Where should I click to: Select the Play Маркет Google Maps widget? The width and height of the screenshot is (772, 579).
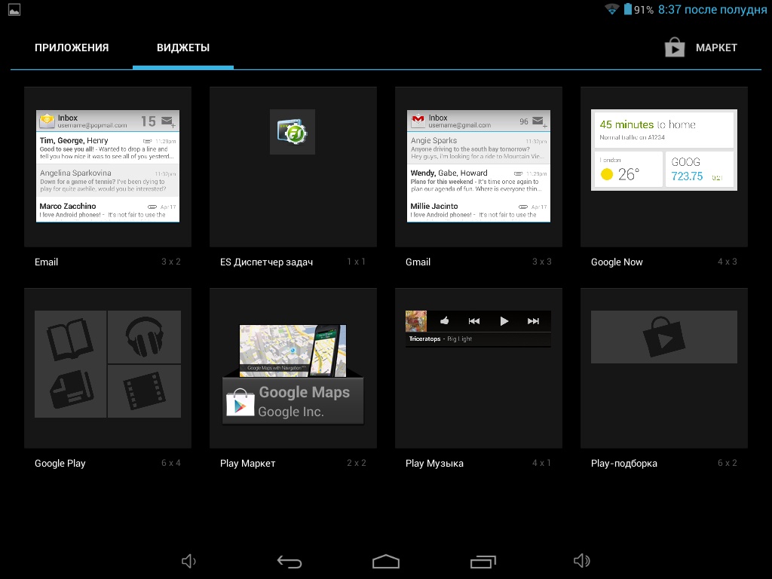(x=293, y=375)
